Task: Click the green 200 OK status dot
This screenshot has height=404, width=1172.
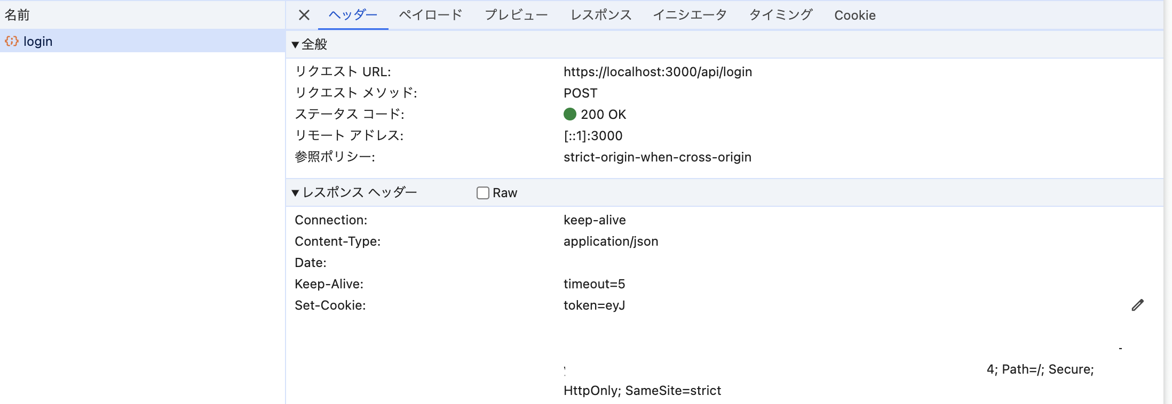Action: click(571, 114)
